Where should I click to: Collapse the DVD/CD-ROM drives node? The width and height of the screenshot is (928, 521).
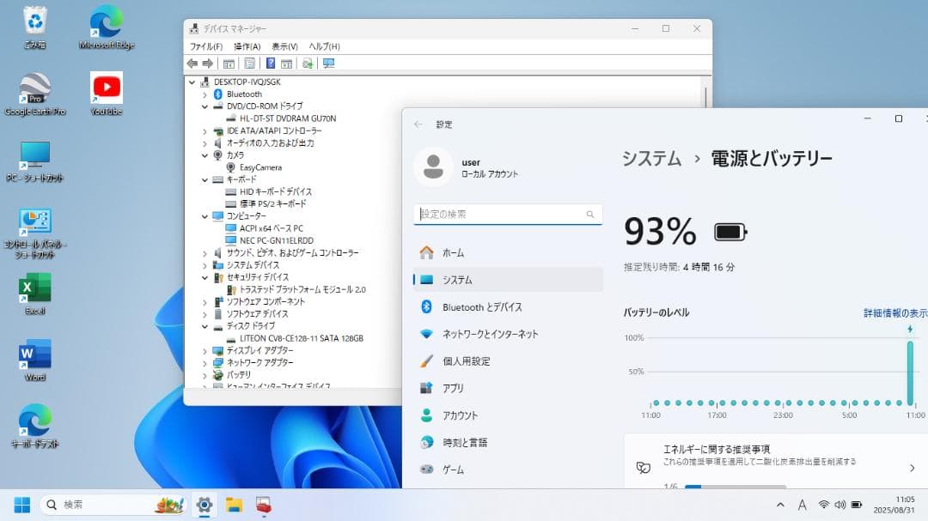(205, 106)
